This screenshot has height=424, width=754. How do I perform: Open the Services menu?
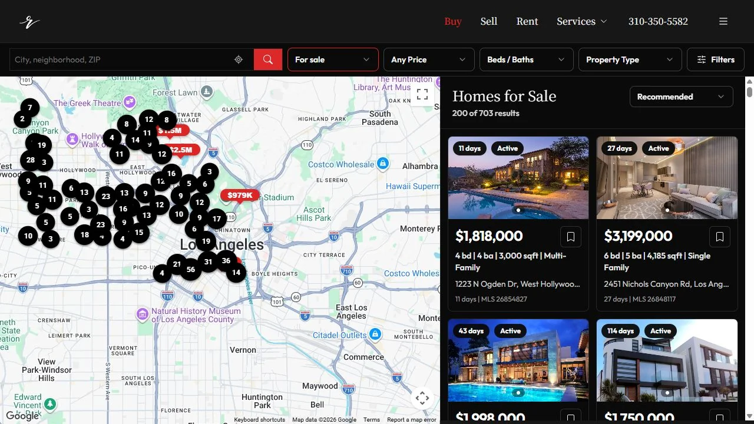[x=581, y=21]
